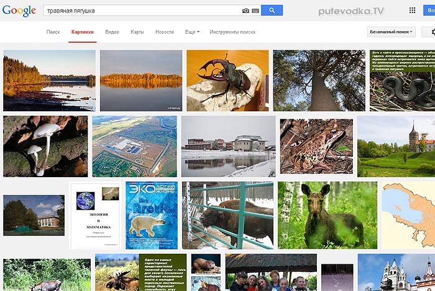The height and width of the screenshot is (291, 435).
Task: Open the orange forest reflection image
Action: pos(141,81)
